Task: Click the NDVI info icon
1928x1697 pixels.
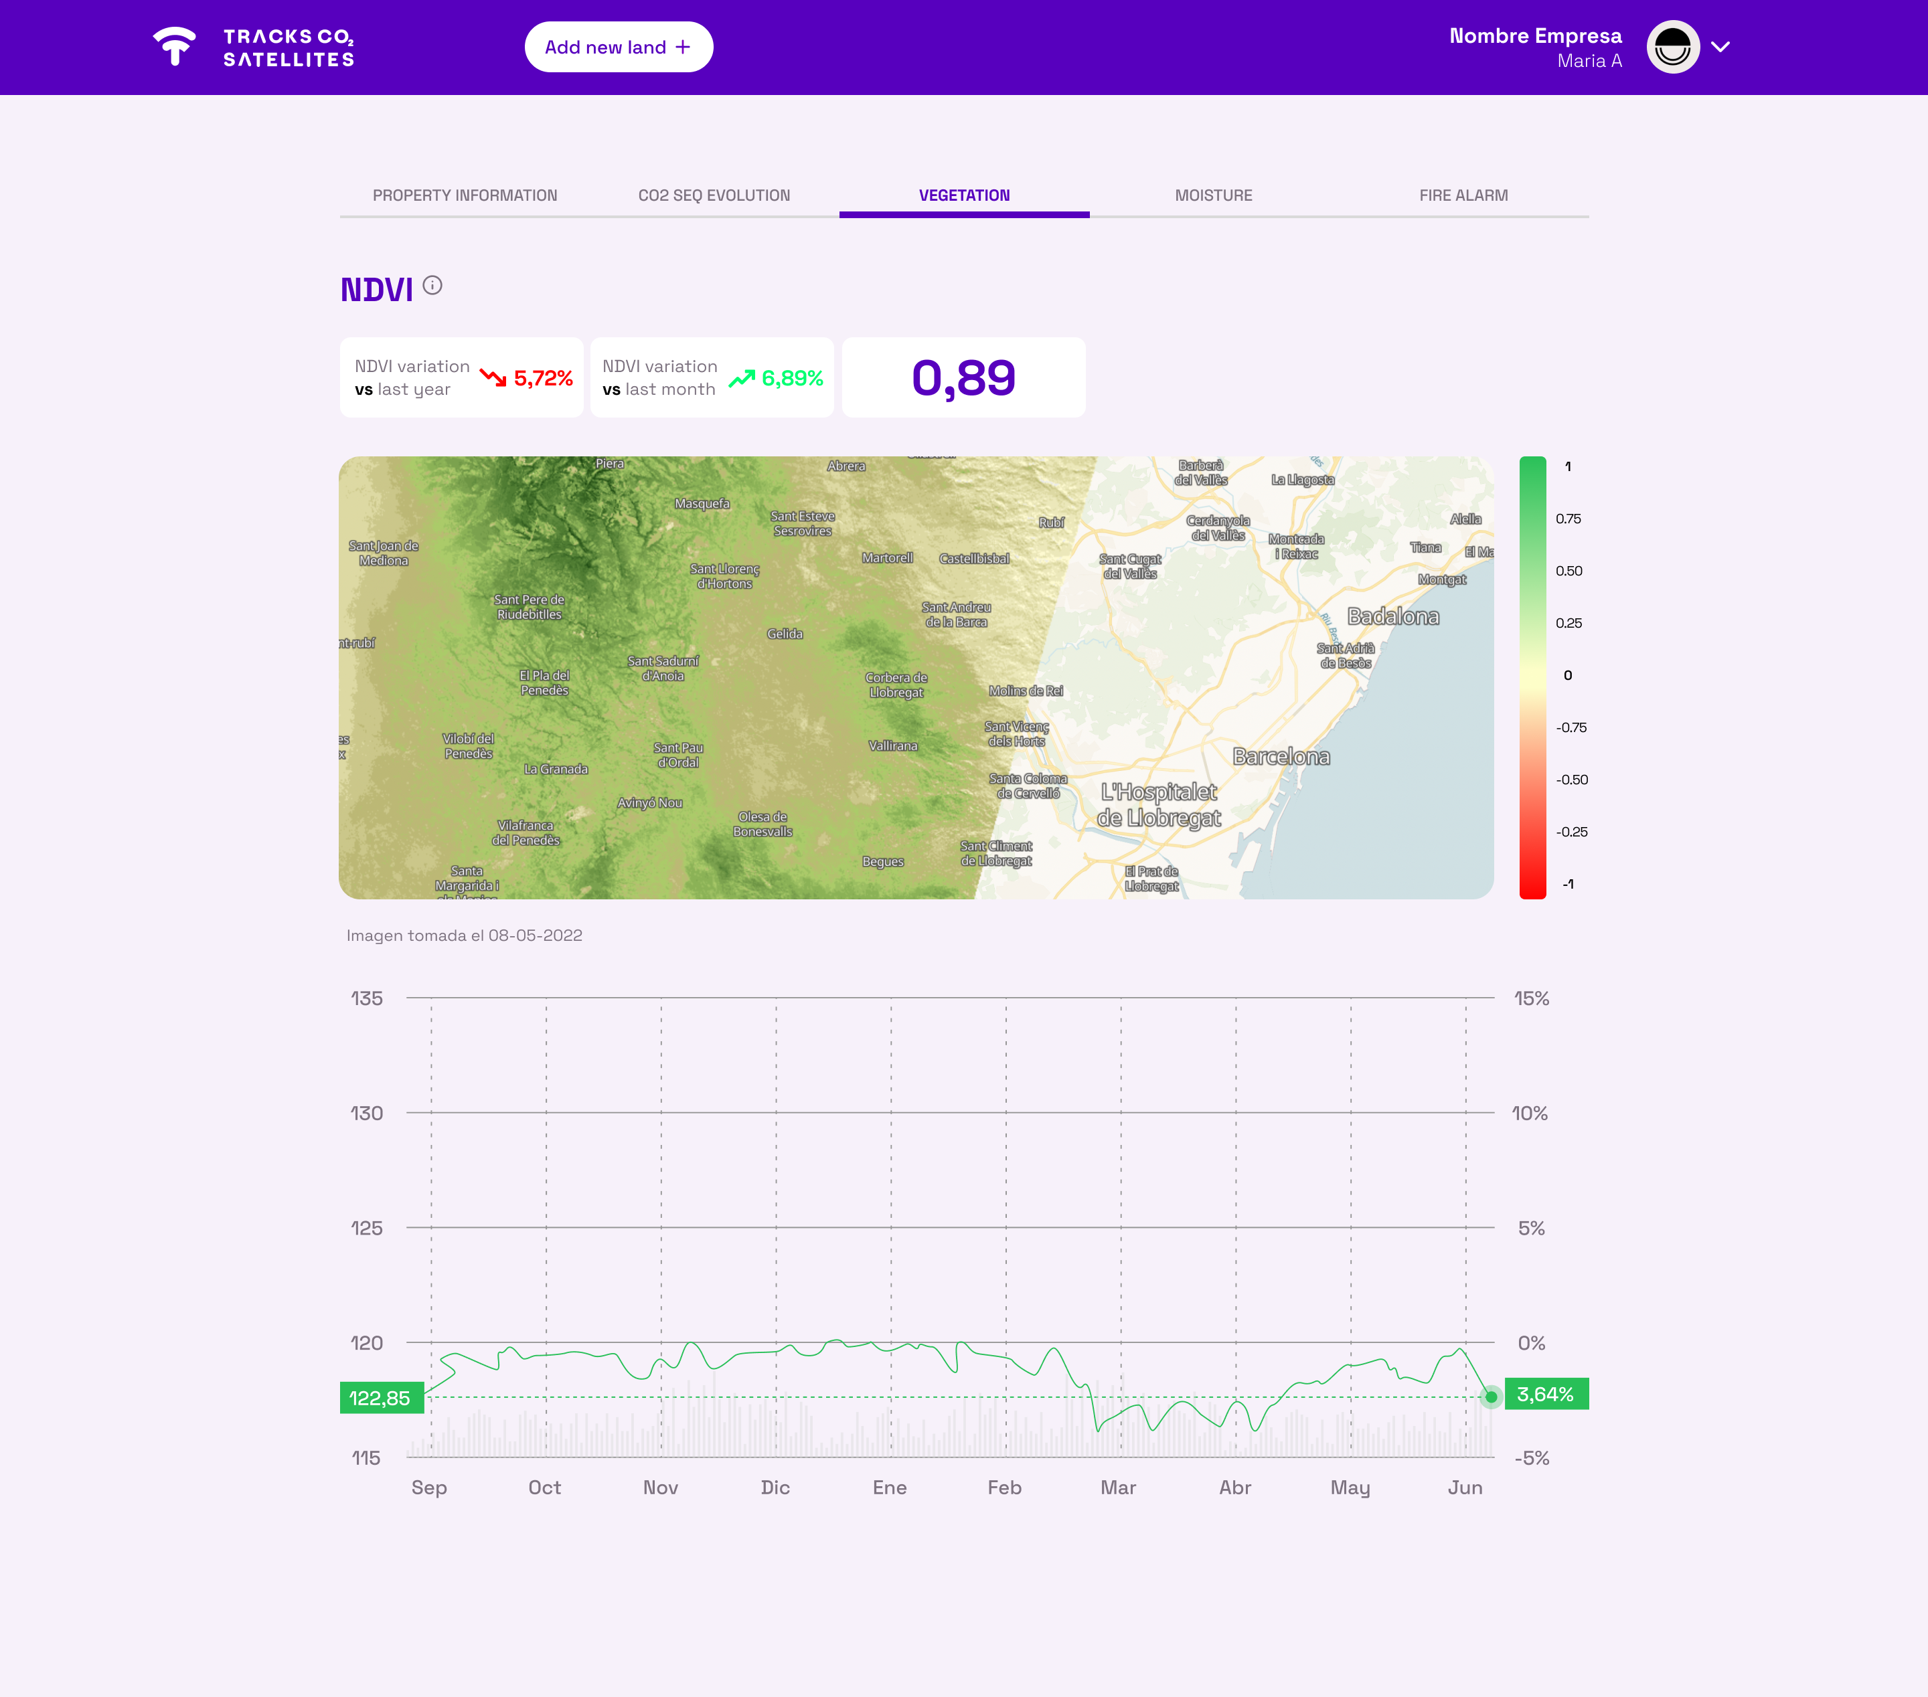Action: pos(432,284)
